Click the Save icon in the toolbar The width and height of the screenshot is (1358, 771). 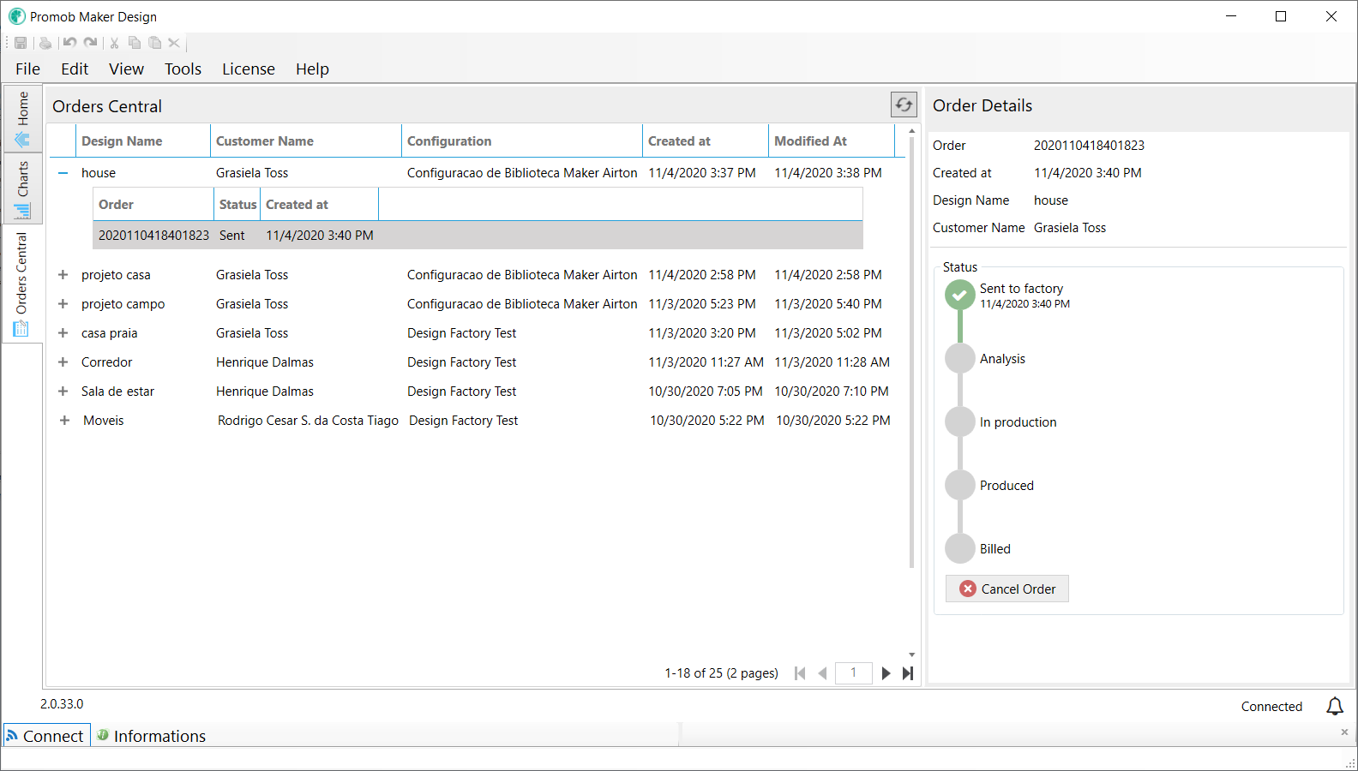(x=21, y=43)
